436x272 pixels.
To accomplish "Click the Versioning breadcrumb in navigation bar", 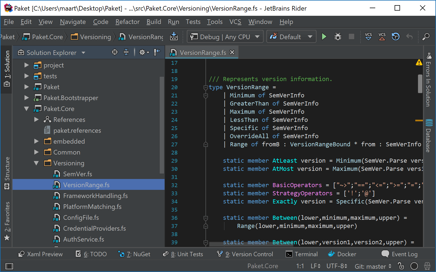I will 91,37.
